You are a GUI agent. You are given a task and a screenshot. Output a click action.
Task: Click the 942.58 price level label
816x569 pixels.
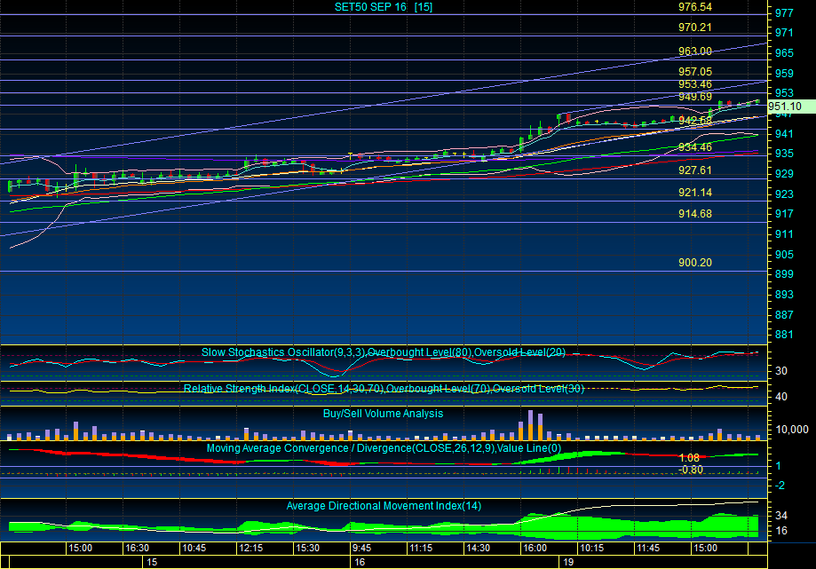[x=694, y=120]
